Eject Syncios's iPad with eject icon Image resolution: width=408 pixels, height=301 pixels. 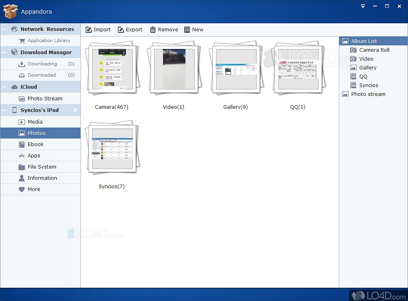(x=75, y=110)
